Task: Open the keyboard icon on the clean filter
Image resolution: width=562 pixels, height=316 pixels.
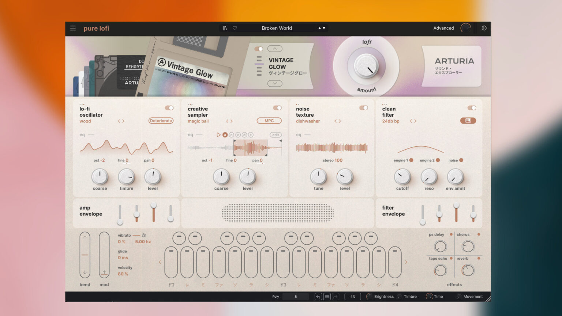Action: tap(468, 121)
